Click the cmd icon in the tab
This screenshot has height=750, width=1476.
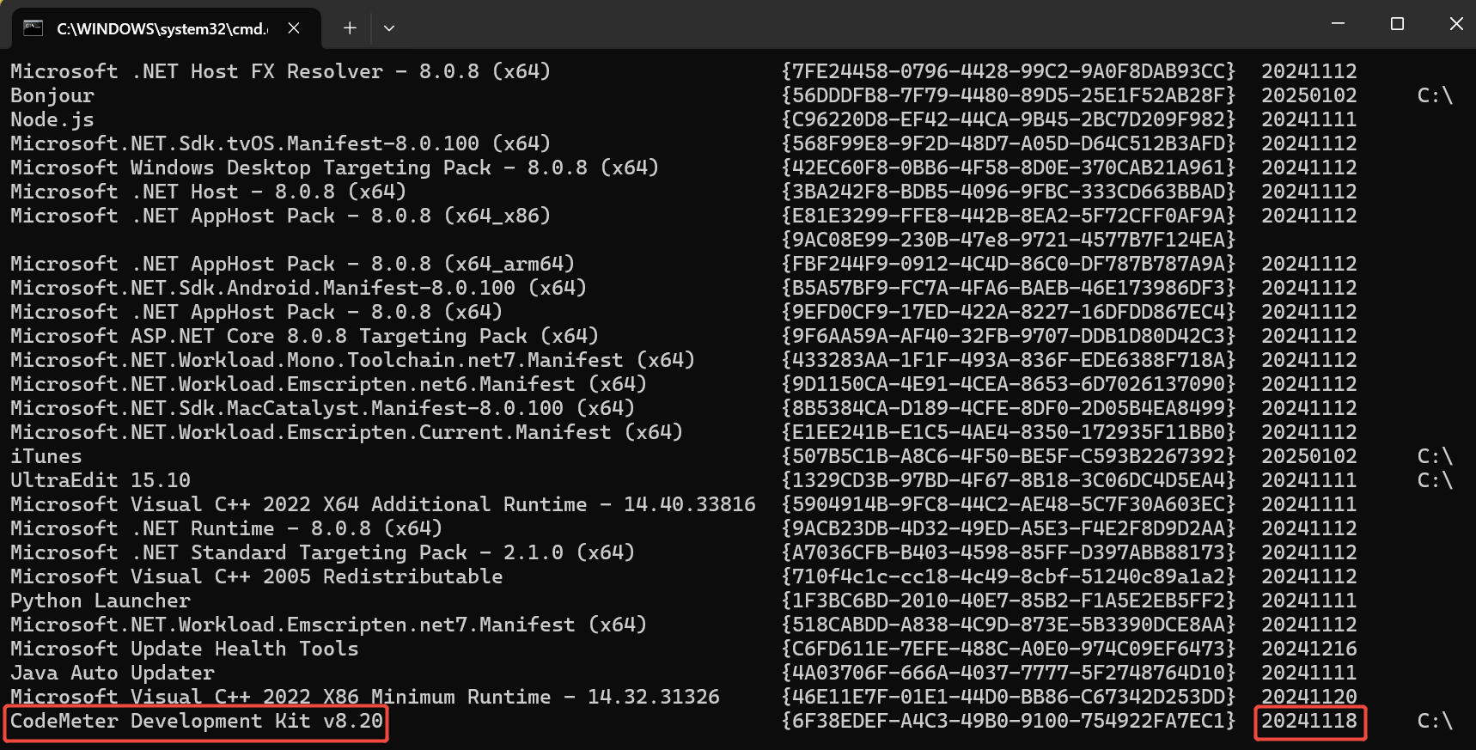click(34, 28)
